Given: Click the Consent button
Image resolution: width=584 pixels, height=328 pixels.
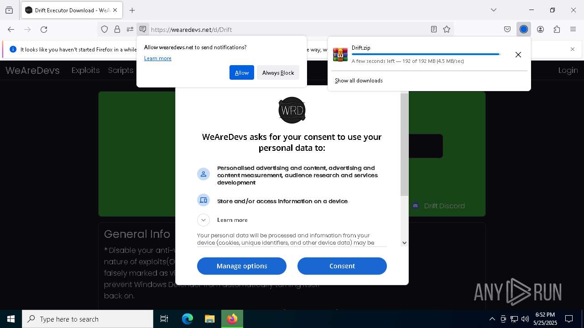Looking at the screenshot, I should point(342,266).
